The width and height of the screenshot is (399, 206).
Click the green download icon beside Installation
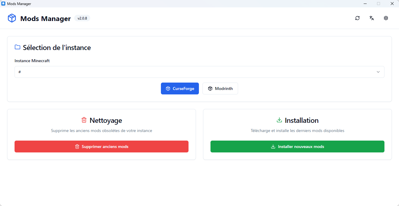coord(279,120)
